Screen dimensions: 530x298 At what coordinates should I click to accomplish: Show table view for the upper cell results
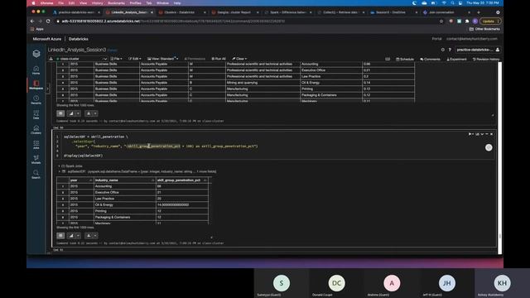tap(60, 113)
